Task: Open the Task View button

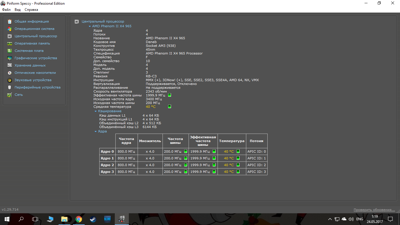Action: pos(35,219)
